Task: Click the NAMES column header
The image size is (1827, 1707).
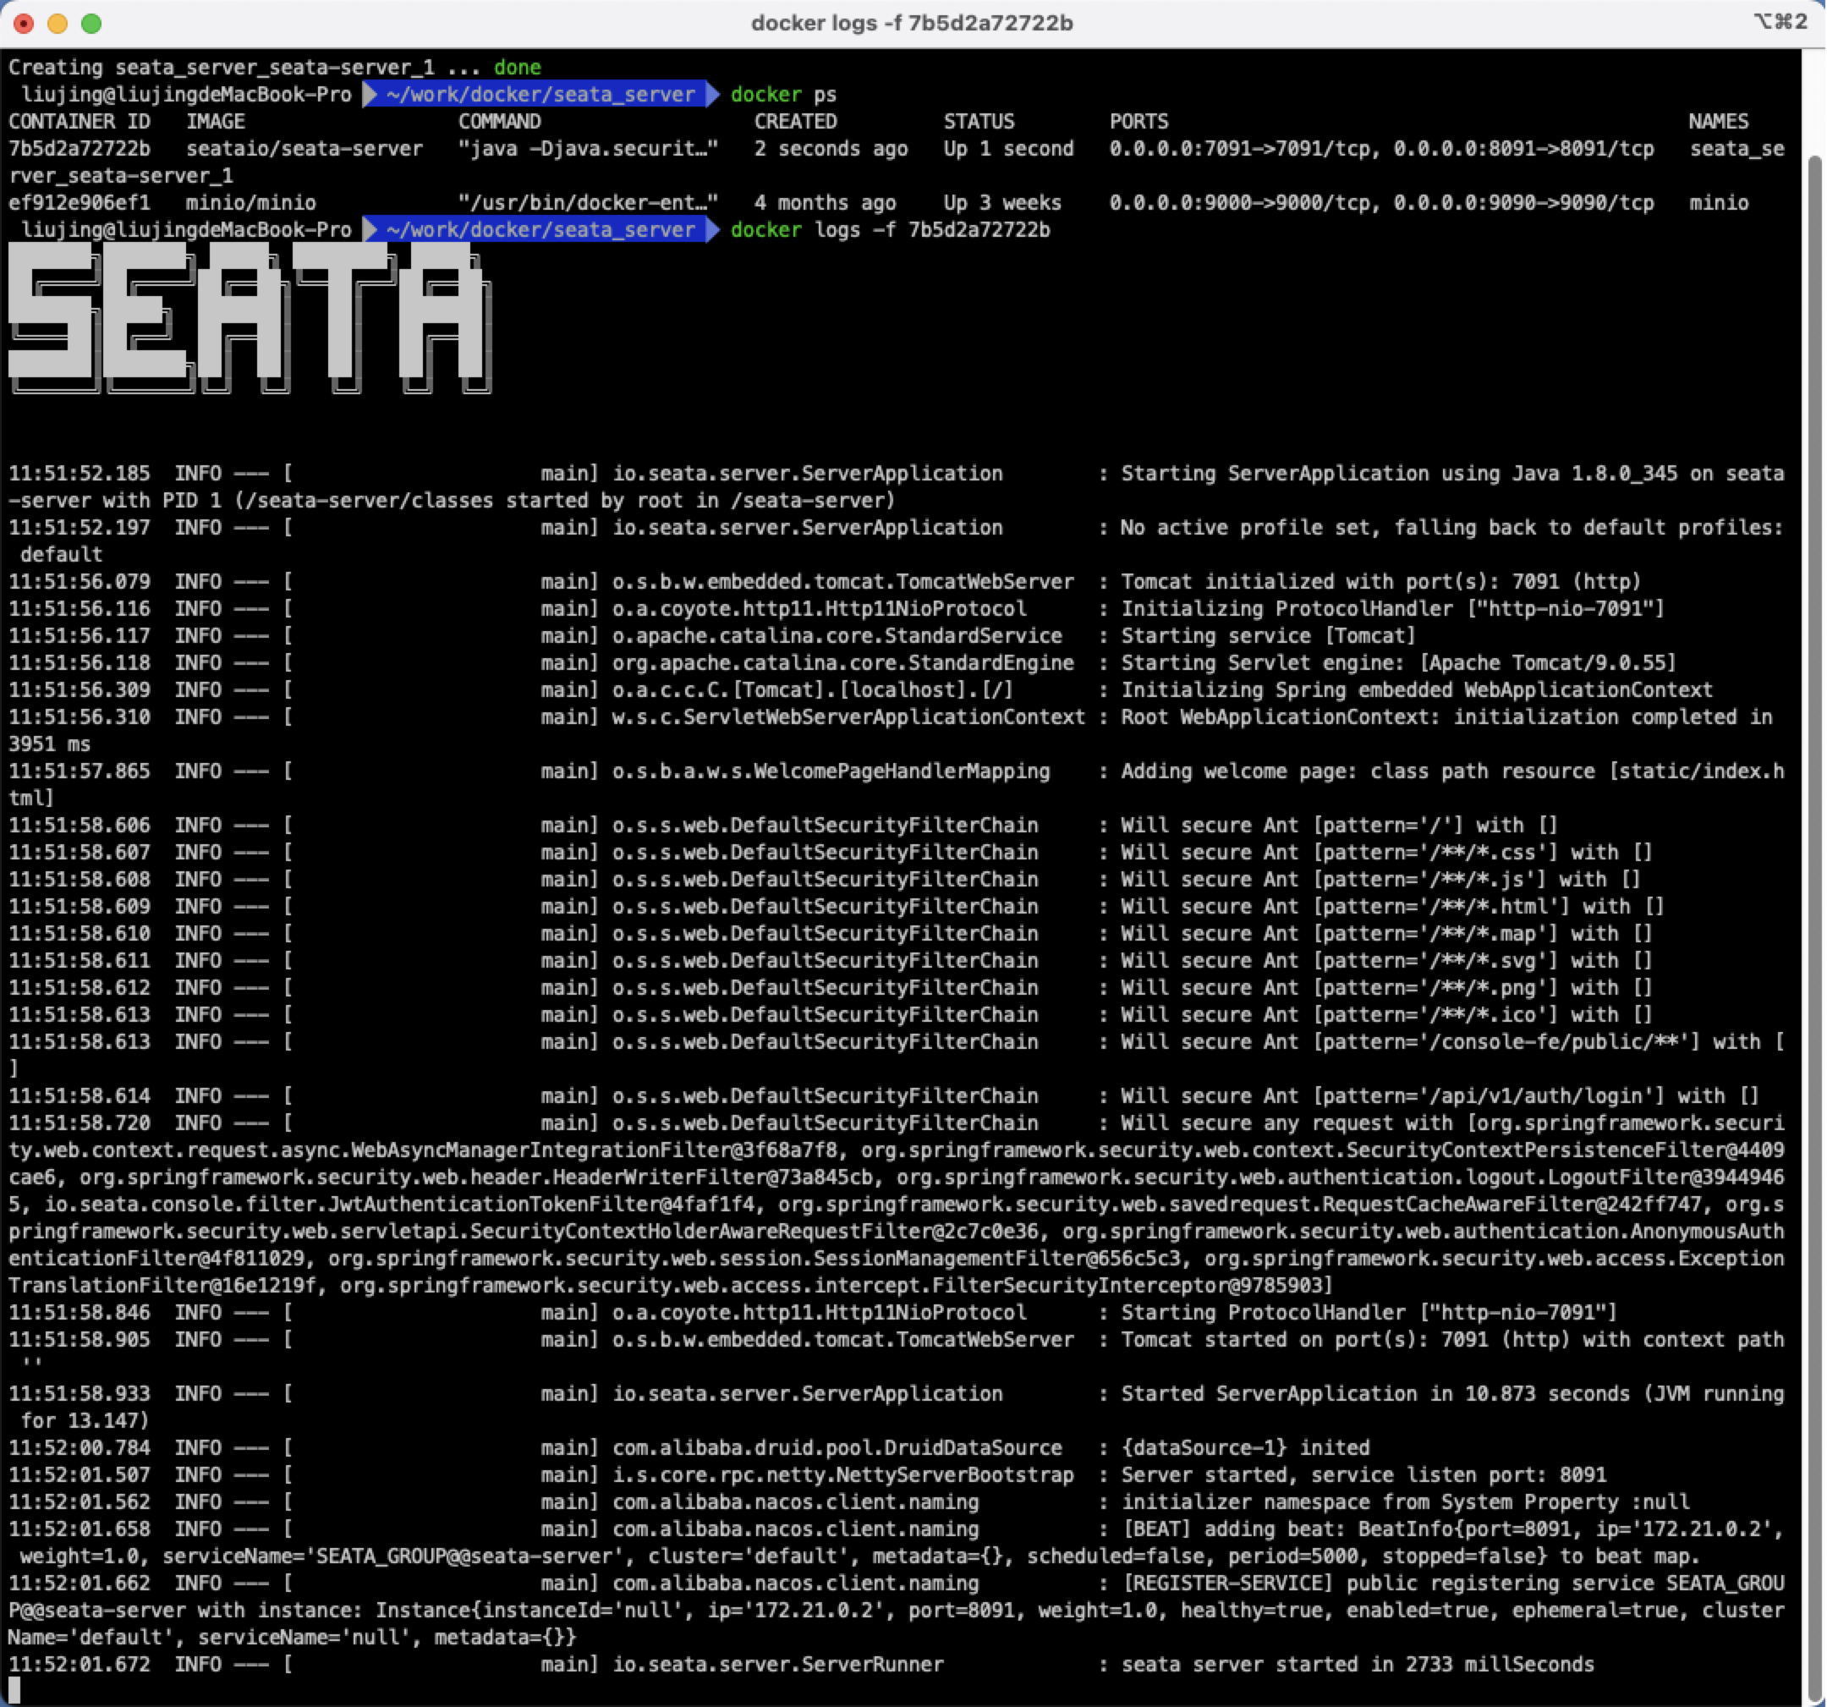Action: coord(1718,121)
